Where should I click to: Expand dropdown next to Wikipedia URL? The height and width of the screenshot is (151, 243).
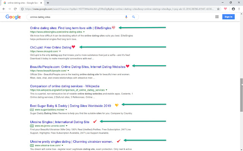tap(106, 90)
